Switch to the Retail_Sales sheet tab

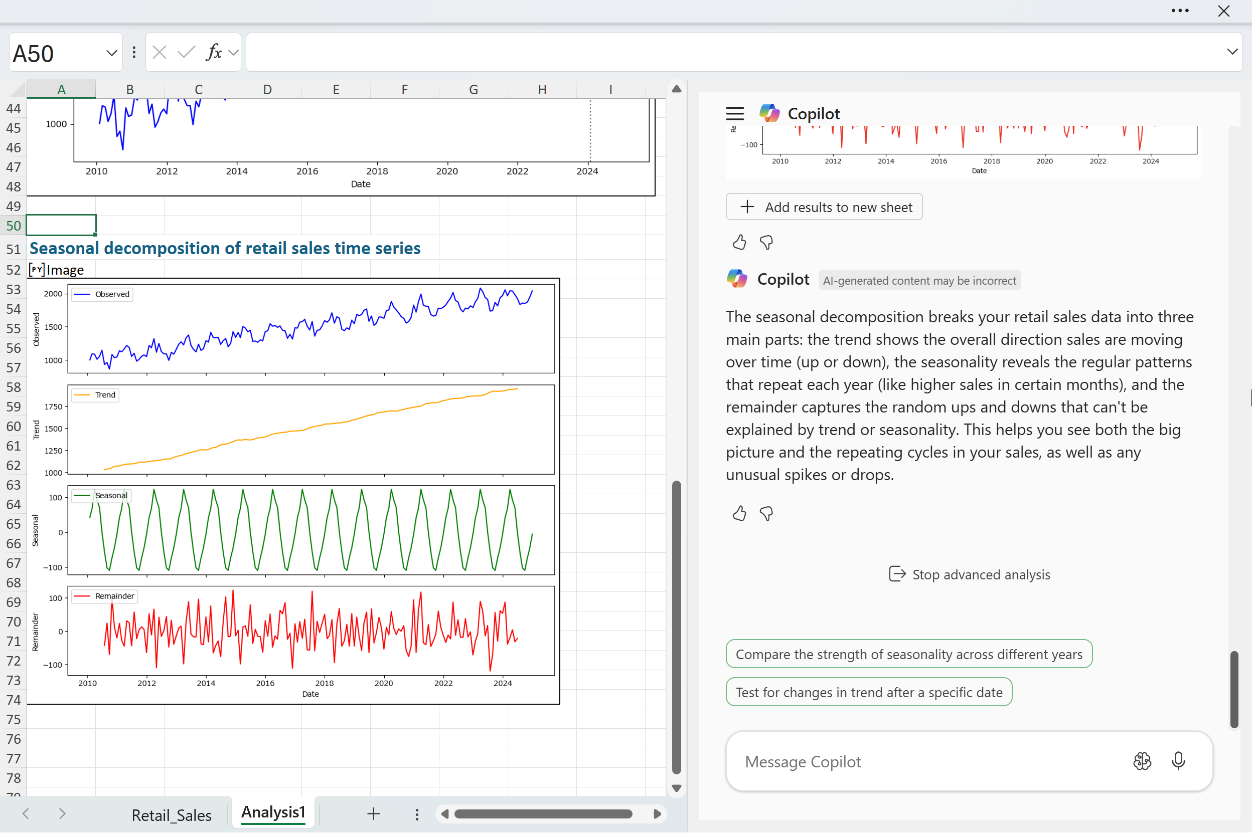click(x=172, y=814)
